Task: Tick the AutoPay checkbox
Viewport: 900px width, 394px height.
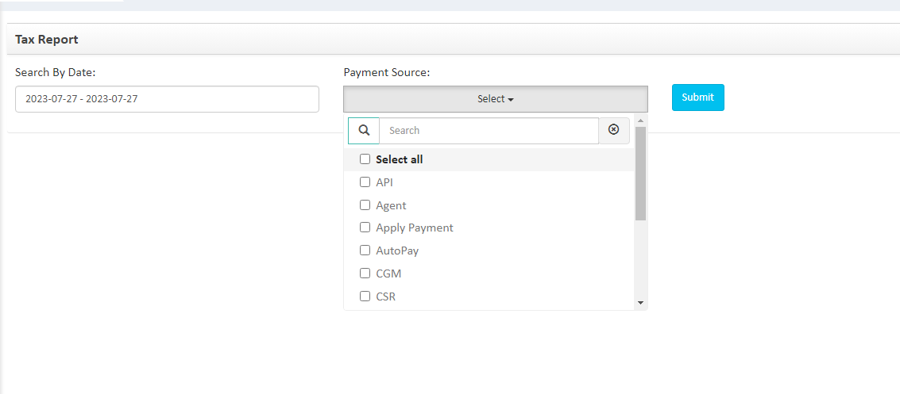Action: coord(365,251)
